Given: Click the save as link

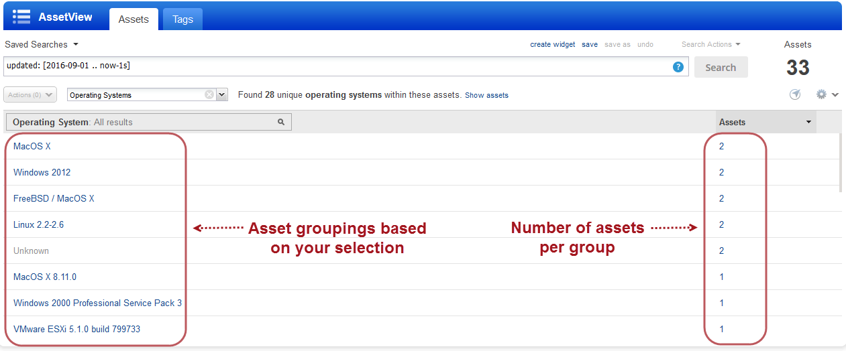Looking at the screenshot, I should point(617,44).
